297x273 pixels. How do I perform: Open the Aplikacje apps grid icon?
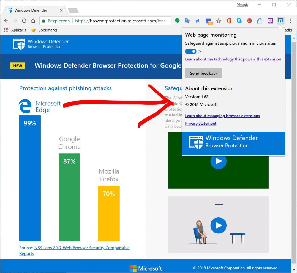tap(6, 30)
